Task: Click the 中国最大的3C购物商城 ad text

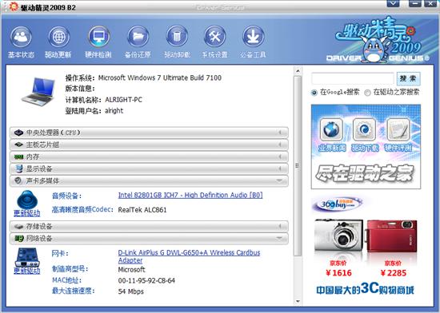Action: click(365, 289)
